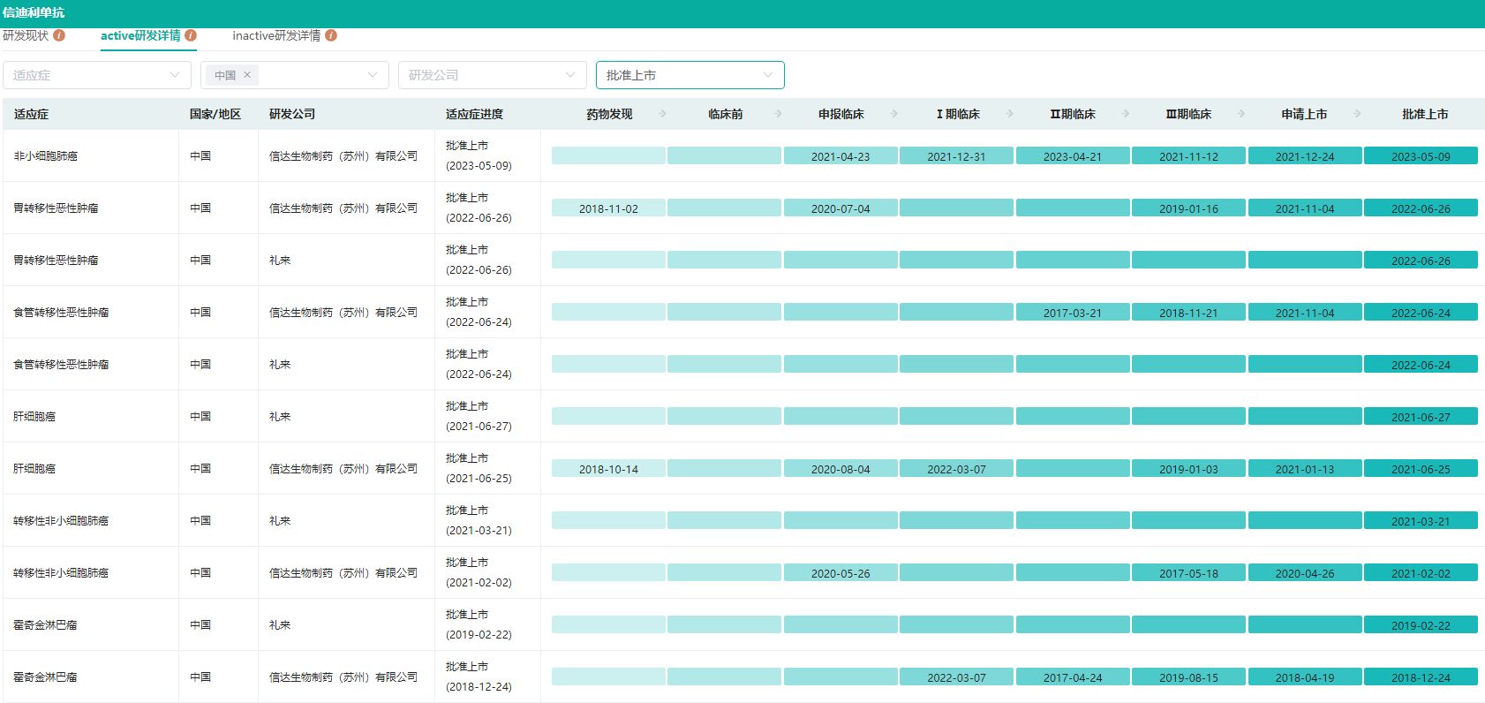1485x703 pixels.
Task: Click info icon beside 研发现状 tab
Action: (x=59, y=35)
